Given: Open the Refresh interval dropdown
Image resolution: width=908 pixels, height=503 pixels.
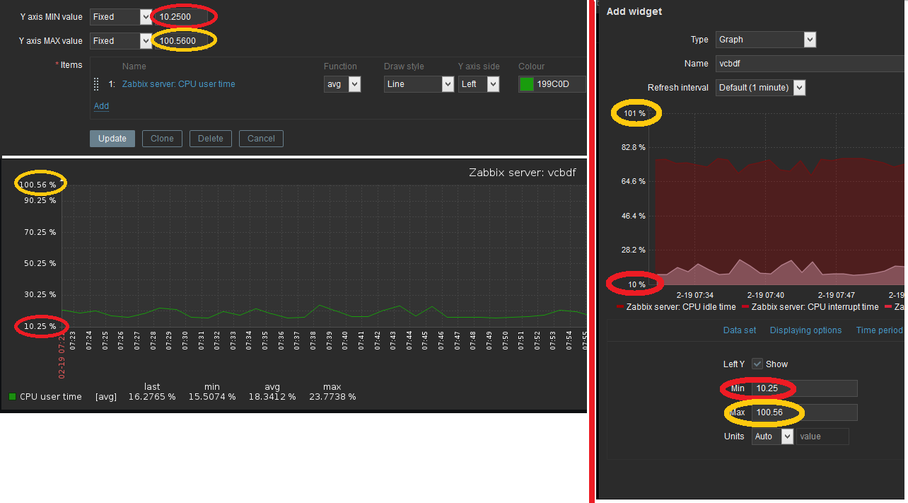Looking at the screenshot, I should point(760,88).
